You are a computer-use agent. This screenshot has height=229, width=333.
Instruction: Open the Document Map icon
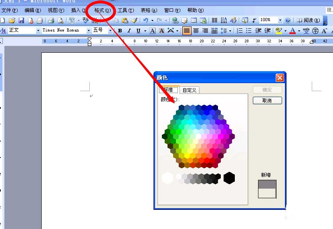245,20
